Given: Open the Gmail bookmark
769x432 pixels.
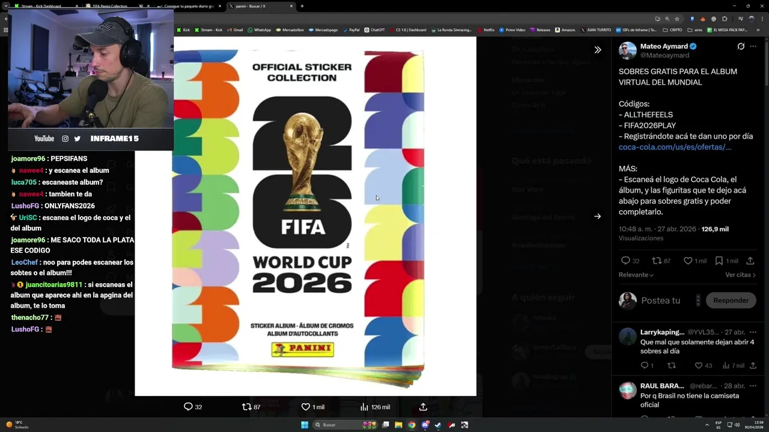Looking at the screenshot, I should (x=235, y=29).
